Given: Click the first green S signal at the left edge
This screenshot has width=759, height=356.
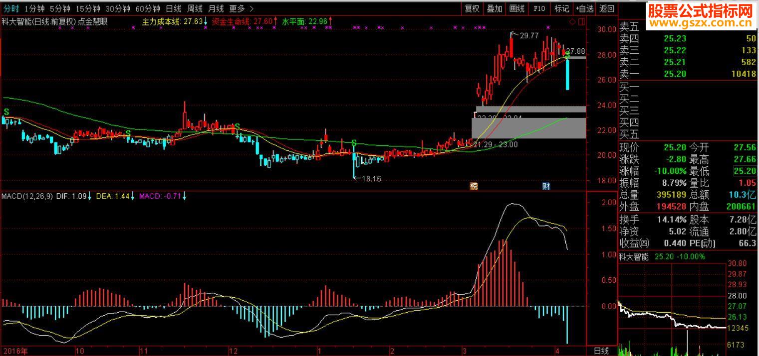Looking at the screenshot, I should tap(6, 112).
